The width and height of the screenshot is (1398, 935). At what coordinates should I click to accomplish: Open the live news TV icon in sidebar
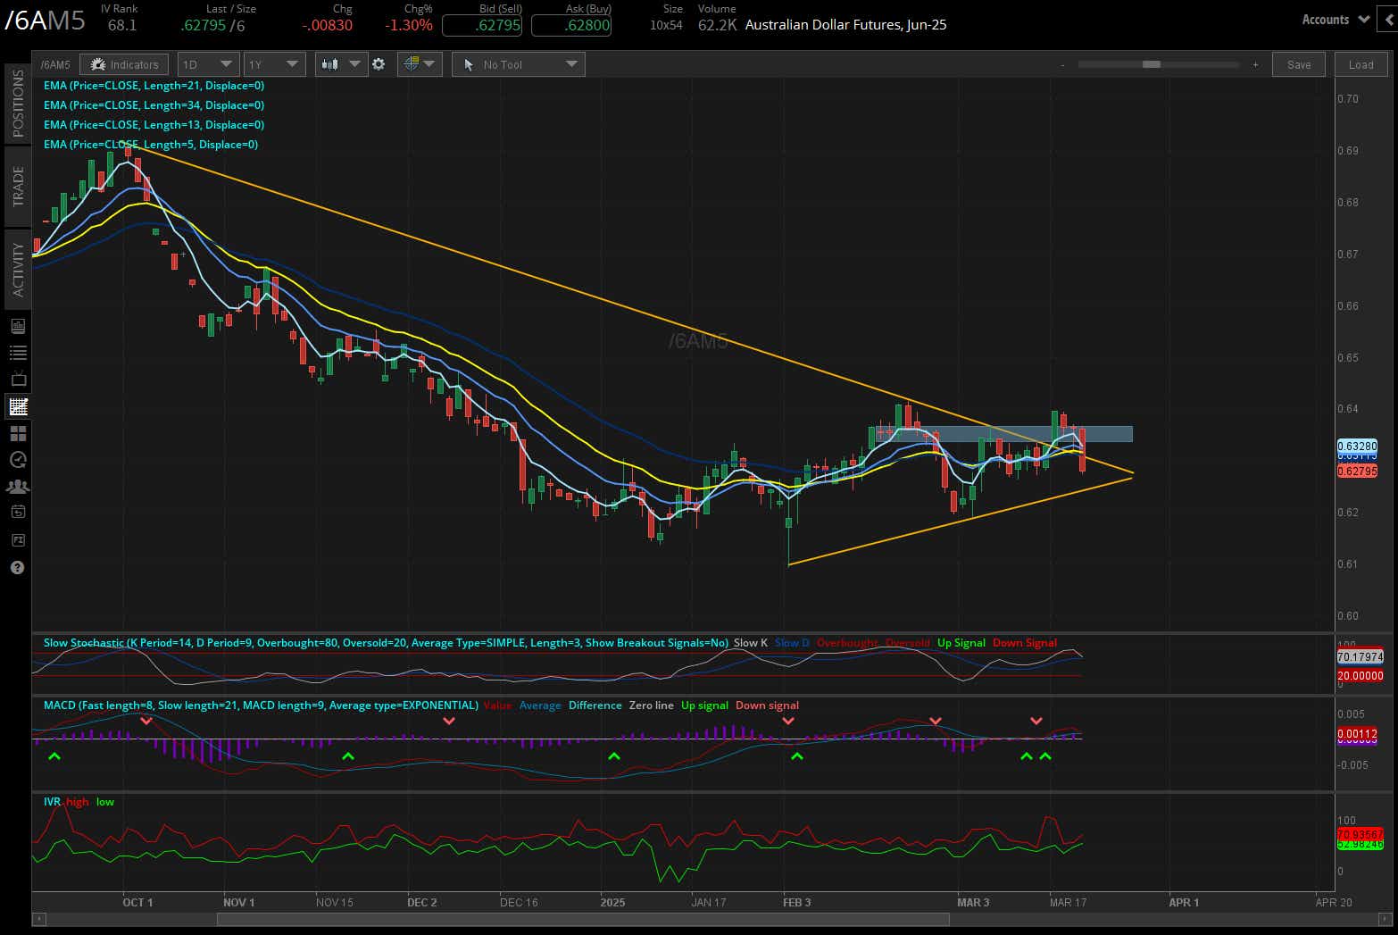click(x=18, y=379)
